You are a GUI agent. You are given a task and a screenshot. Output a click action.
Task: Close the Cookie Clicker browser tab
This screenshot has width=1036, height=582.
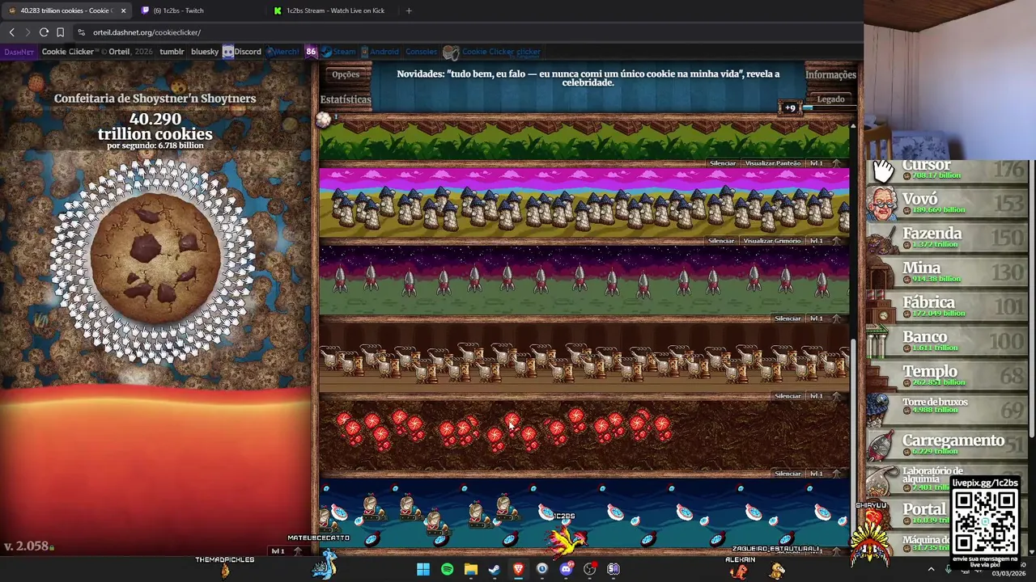[x=123, y=11]
